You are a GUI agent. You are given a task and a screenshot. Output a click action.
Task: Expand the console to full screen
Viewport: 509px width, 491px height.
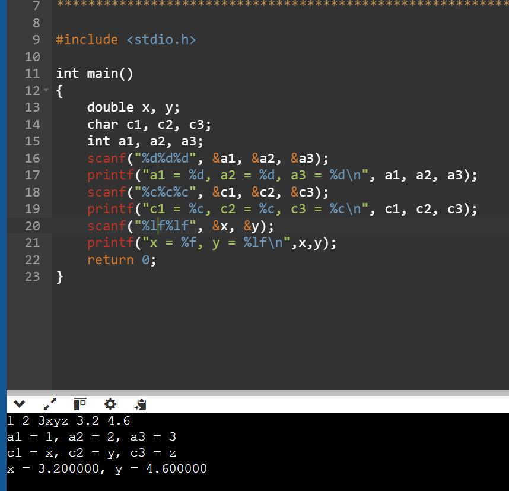[50, 404]
